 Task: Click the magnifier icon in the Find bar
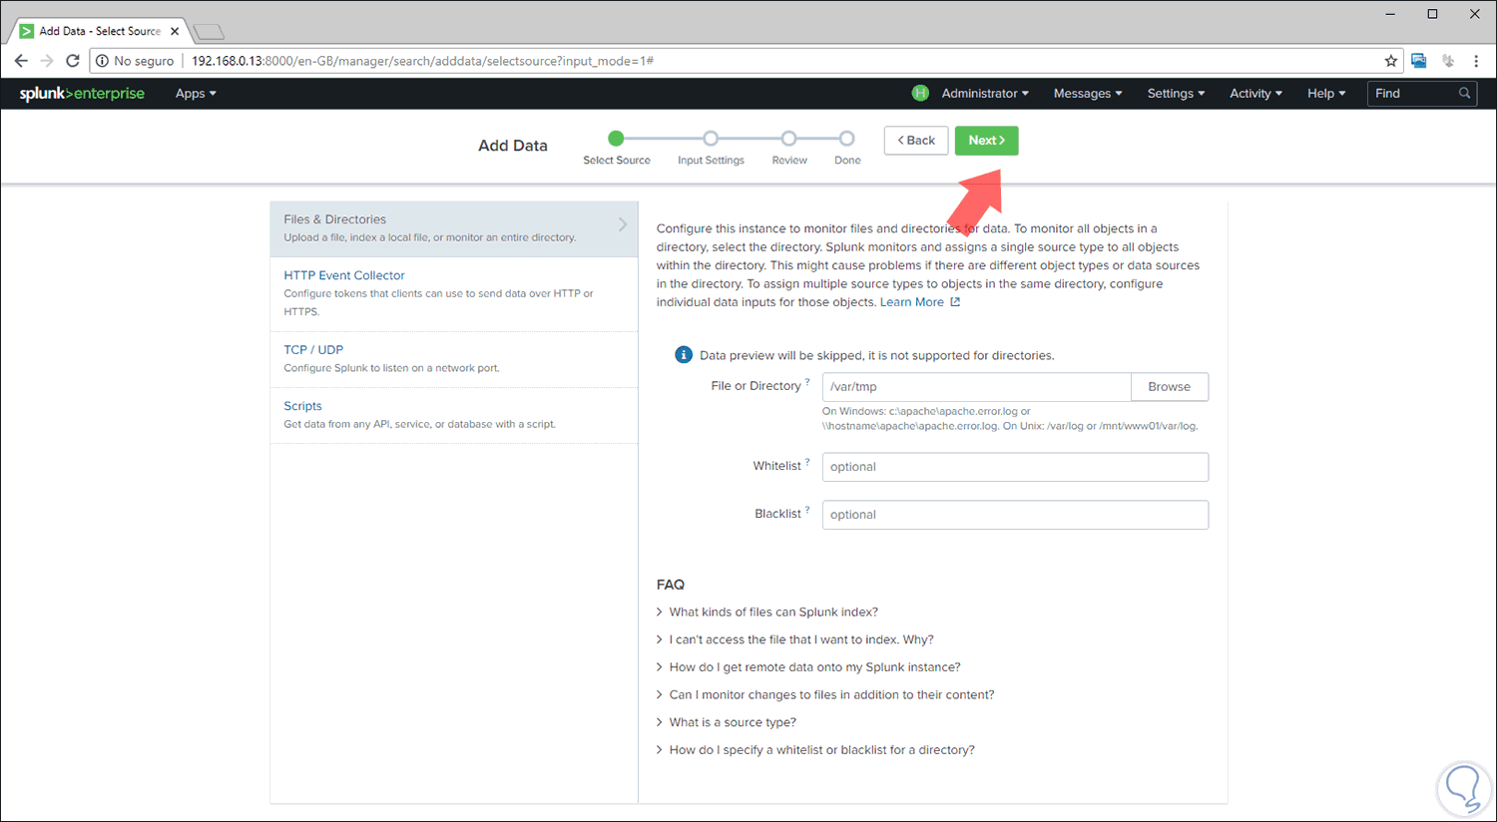coord(1463,93)
